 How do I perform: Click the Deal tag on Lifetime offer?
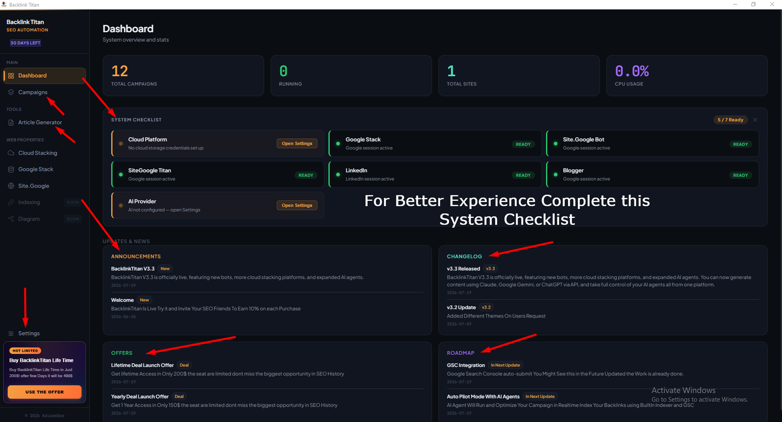[184, 365]
